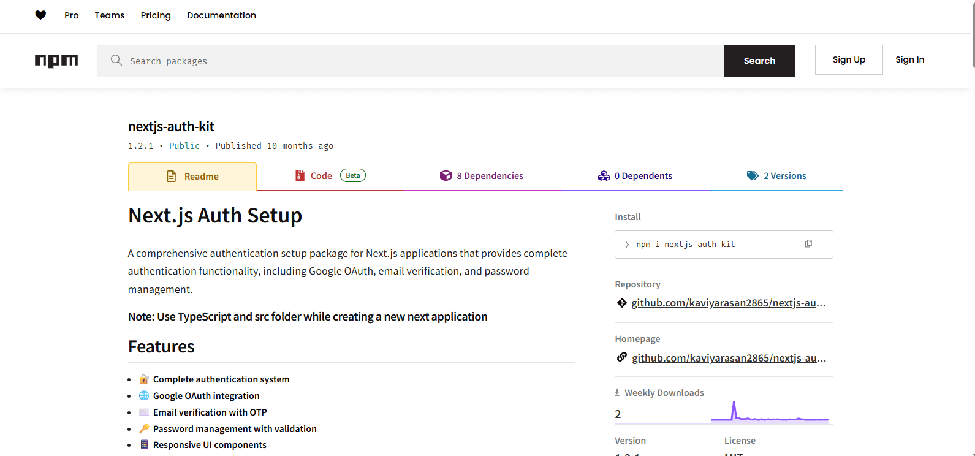Open the 0 Dependents tab
The image size is (975, 456).
635,176
